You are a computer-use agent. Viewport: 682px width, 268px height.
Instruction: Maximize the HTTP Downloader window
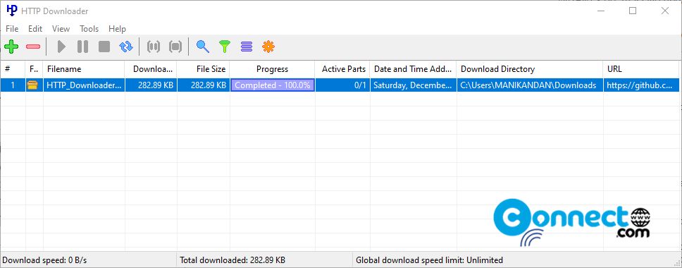click(x=633, y=11)
